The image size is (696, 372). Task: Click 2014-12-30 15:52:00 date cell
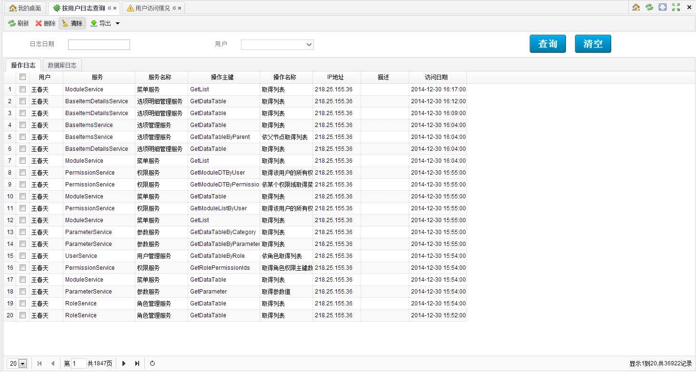click(x=438, y=315)
